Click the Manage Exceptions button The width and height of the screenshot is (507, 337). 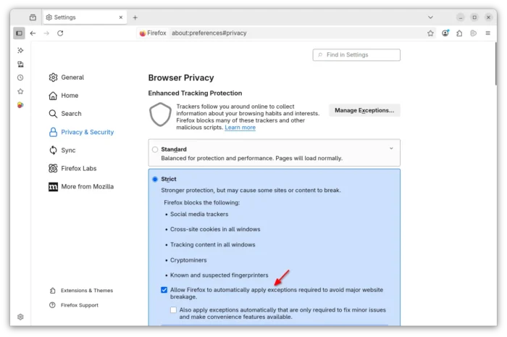[x=364, y=110]
